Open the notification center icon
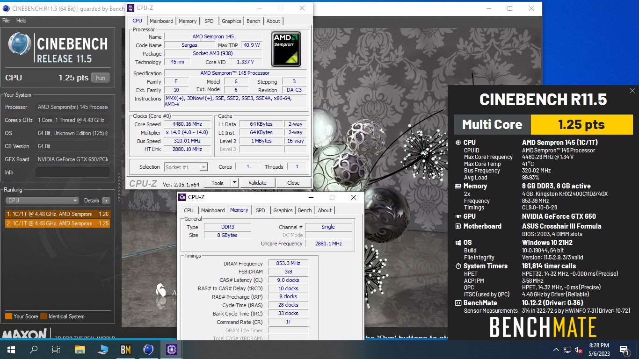The image size is (639, 359). 624,349
